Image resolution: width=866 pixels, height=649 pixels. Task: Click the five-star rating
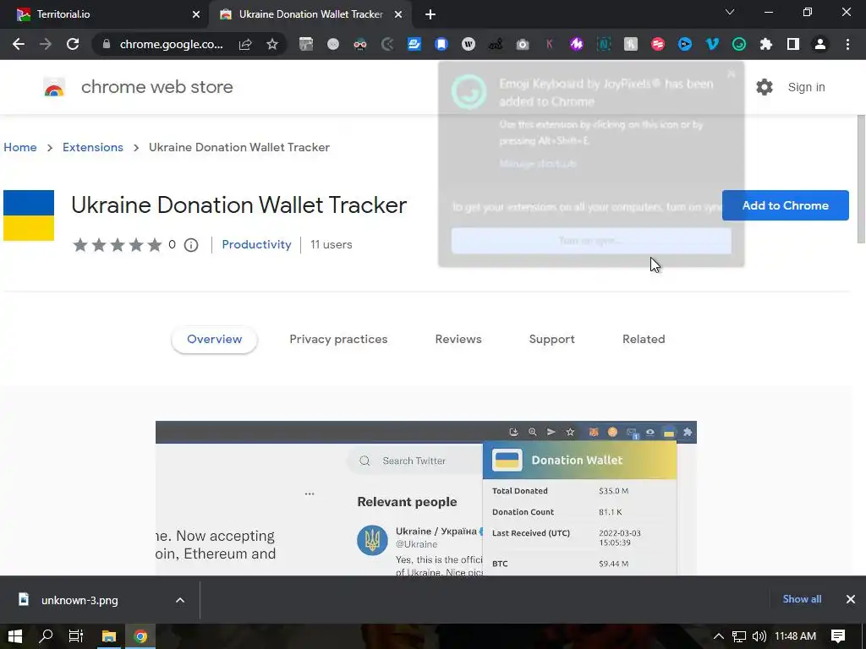coord(117,244)
